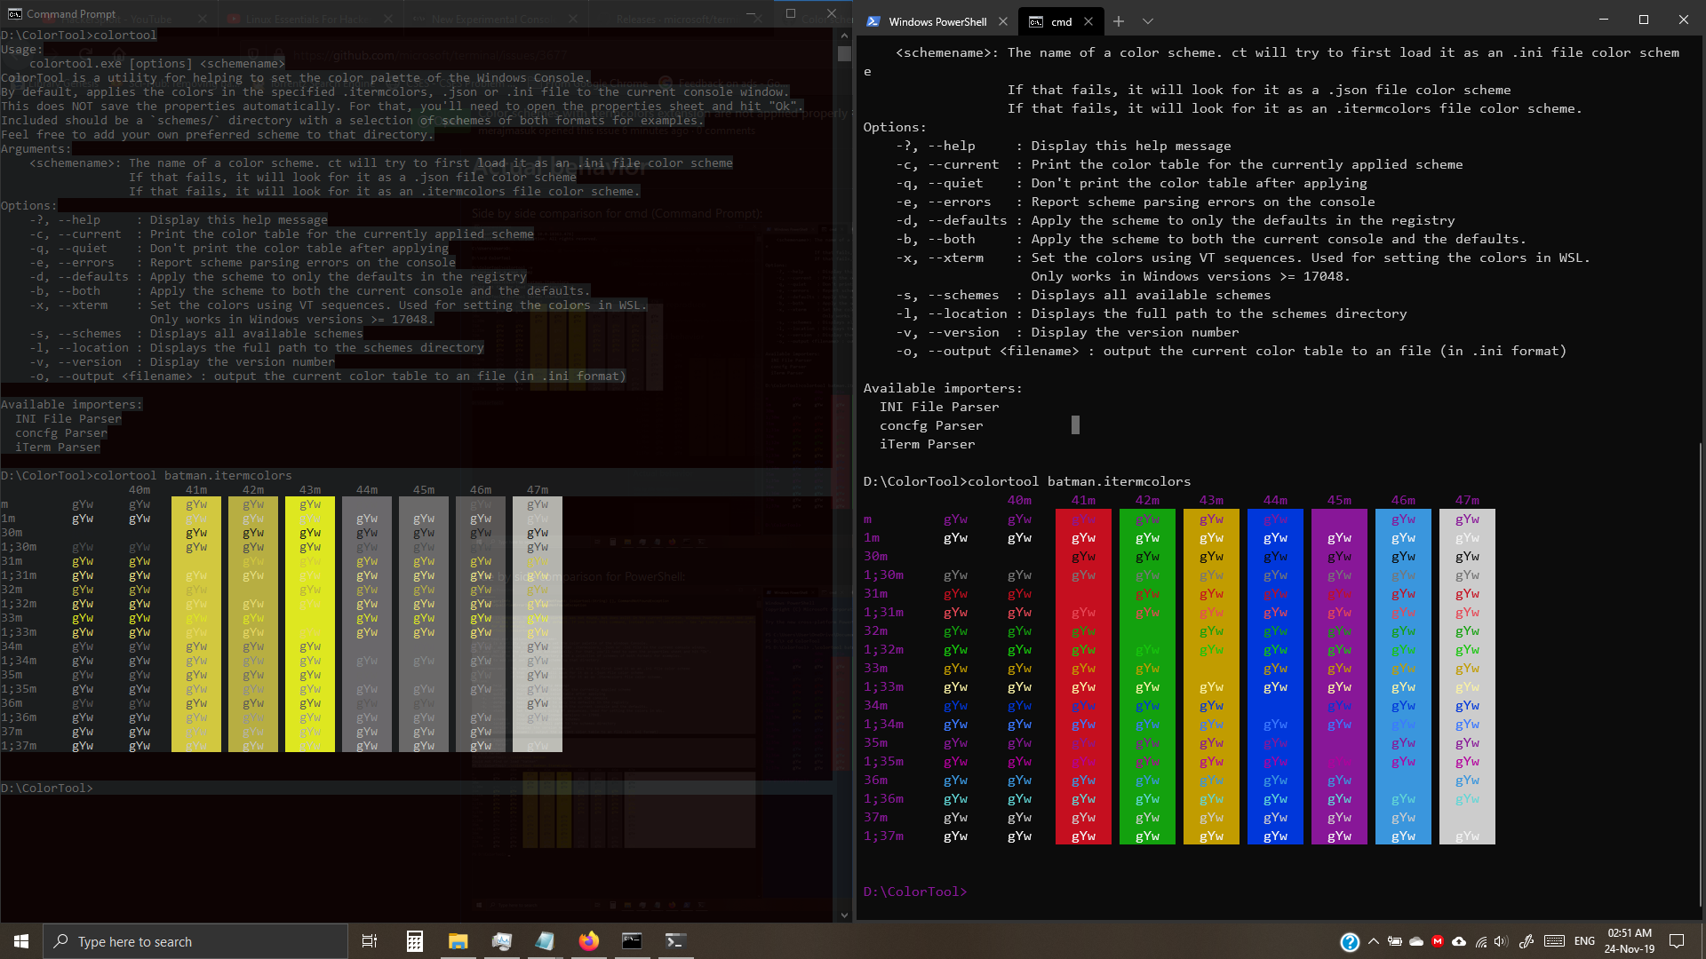Viewport: 1706px width, 959px height.
Task: Click Task View button on taskbar
Action: 370,941
